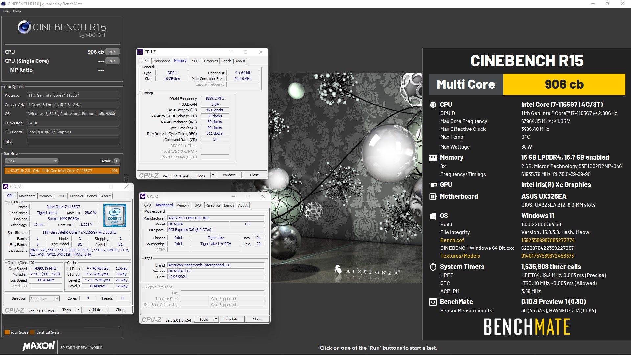Click the Identical System legend swatch
The image size is (631, 355).
(32, 332)
